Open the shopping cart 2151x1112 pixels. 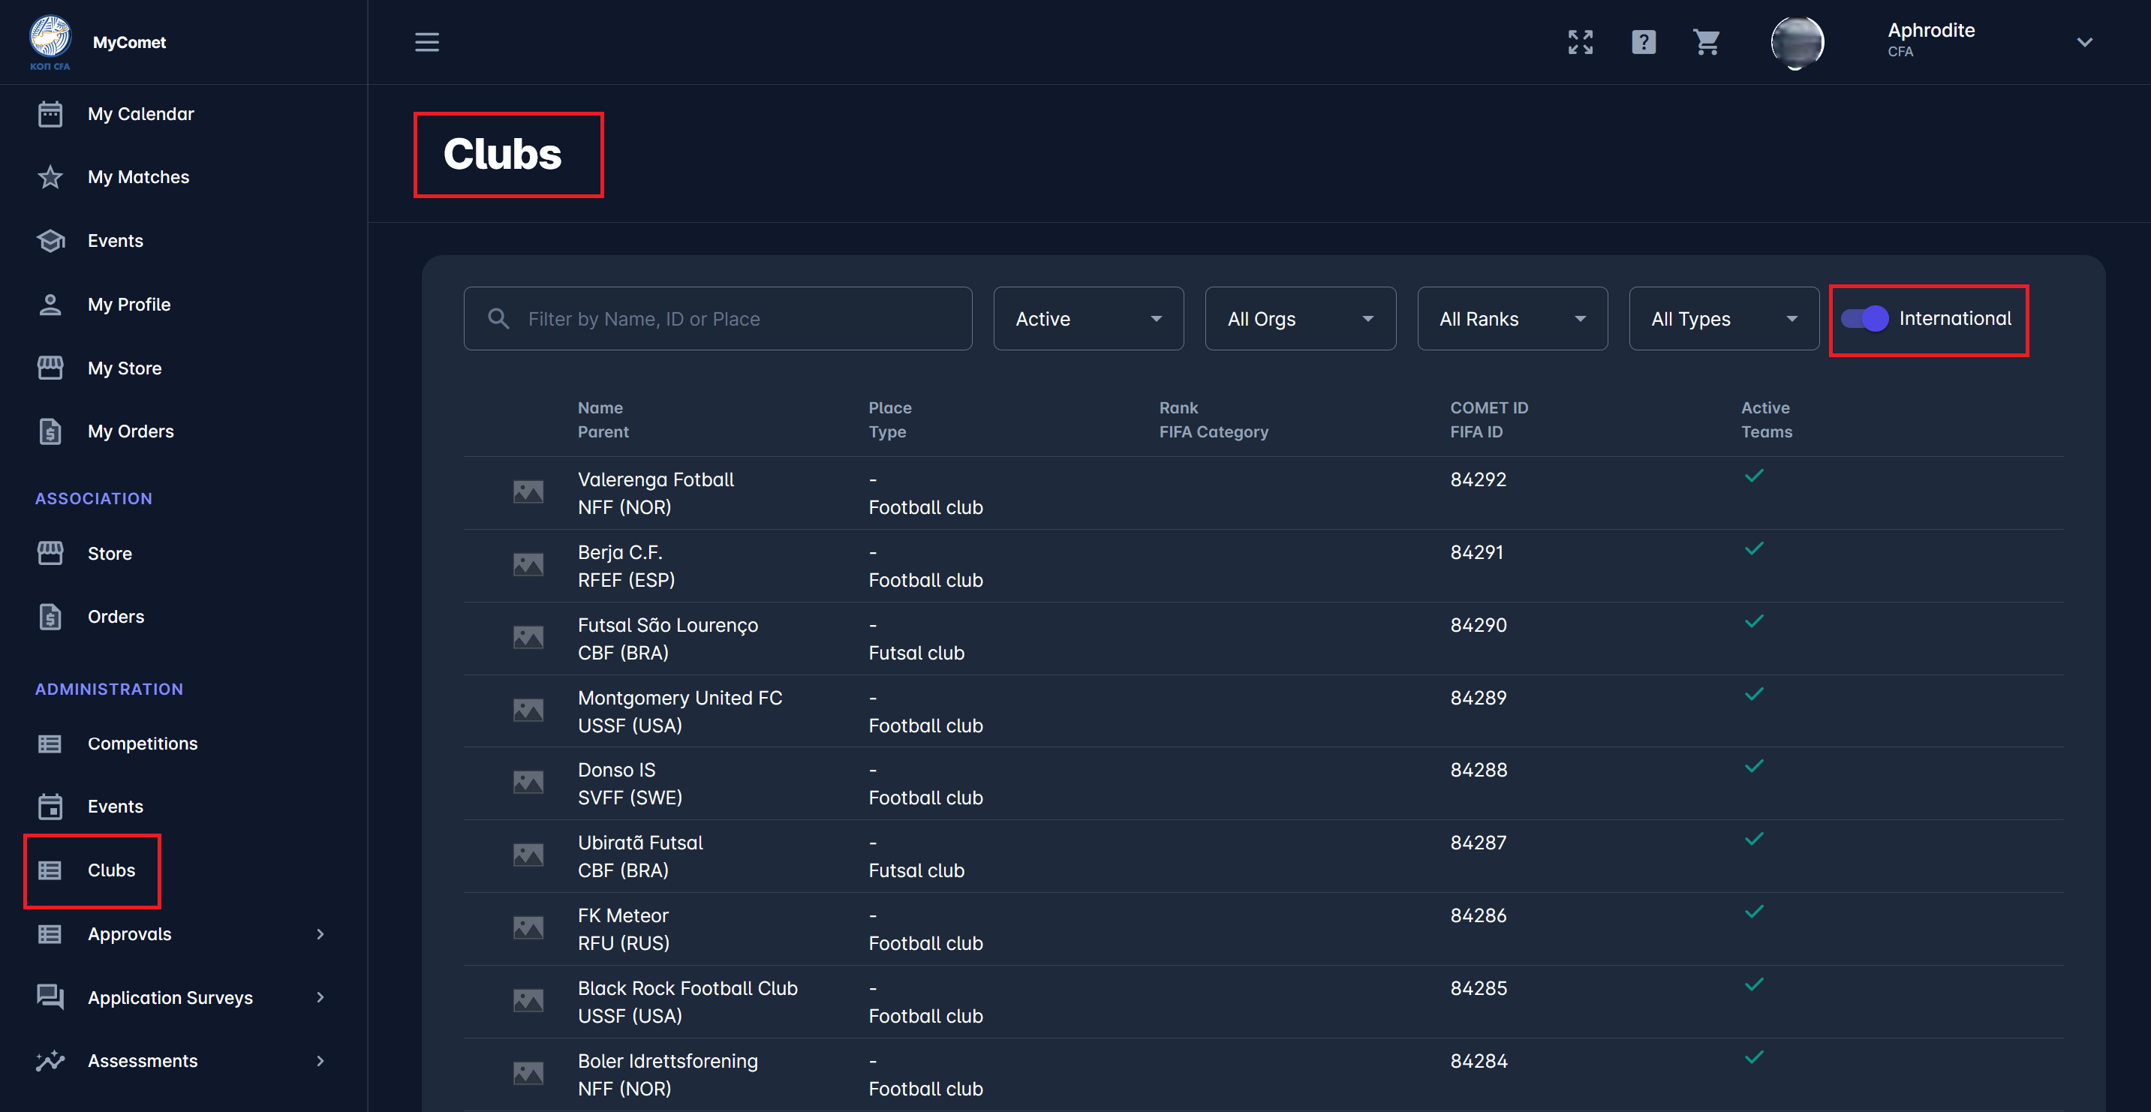[1706, 42]
